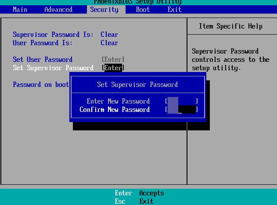Click Esc Exit in the footer
The image size is (277, 205).
tap(134, 201)
